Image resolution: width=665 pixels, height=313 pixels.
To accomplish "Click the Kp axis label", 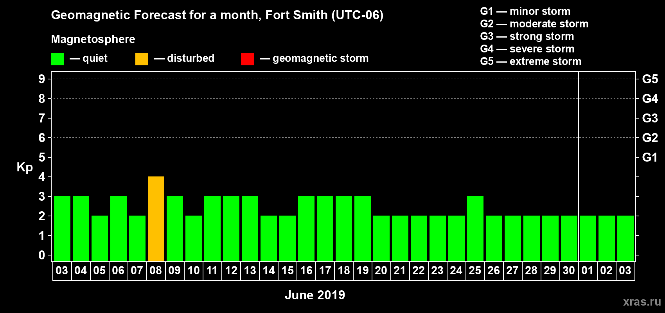I will (x=25, y=167).
